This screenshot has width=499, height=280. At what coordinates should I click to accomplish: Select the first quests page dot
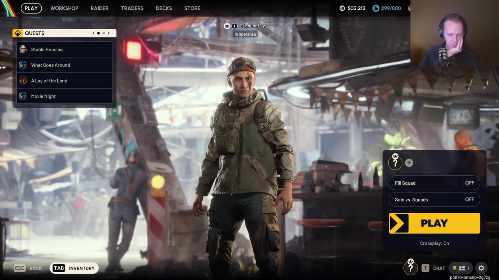coord(98,33)
